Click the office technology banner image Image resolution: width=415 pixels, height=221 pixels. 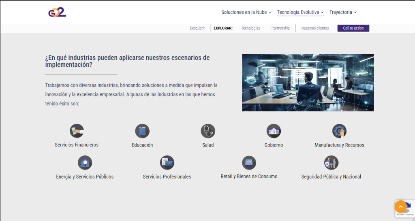(x=308, y=83)
